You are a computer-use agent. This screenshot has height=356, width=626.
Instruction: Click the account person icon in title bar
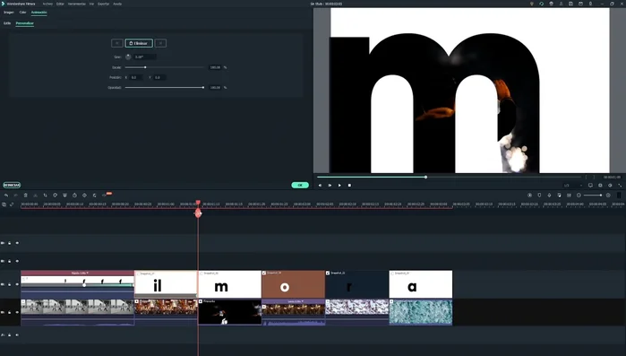point(561,4)
